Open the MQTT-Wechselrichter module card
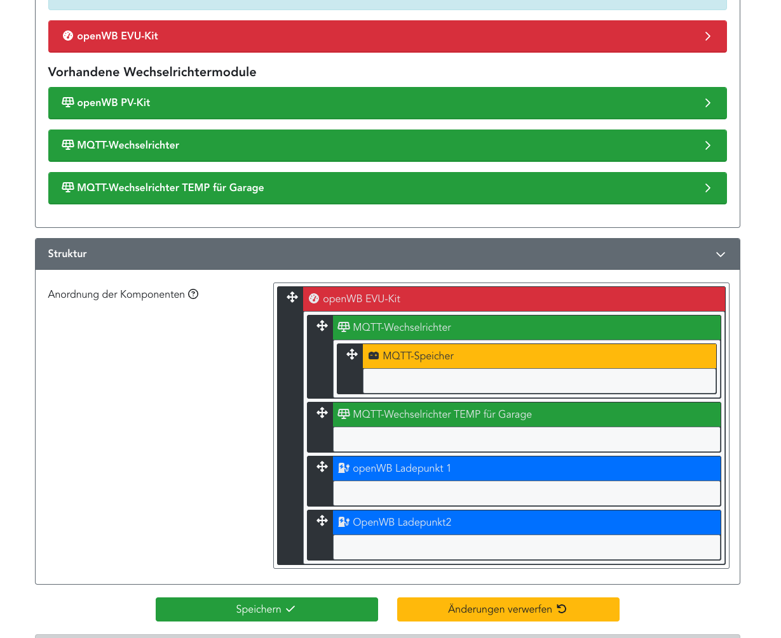The image size is (781, 638). (x=388, y=145)
